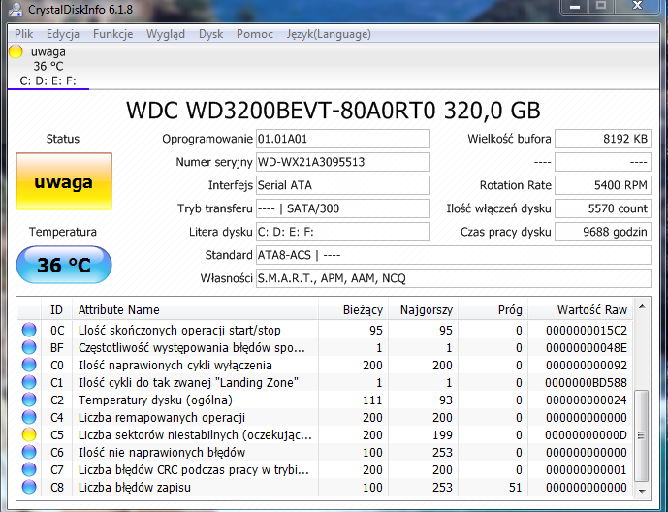Click the serial number field WD-WX21A3095513
Viewport: 668px width, 512px height.
click(343, 162)
